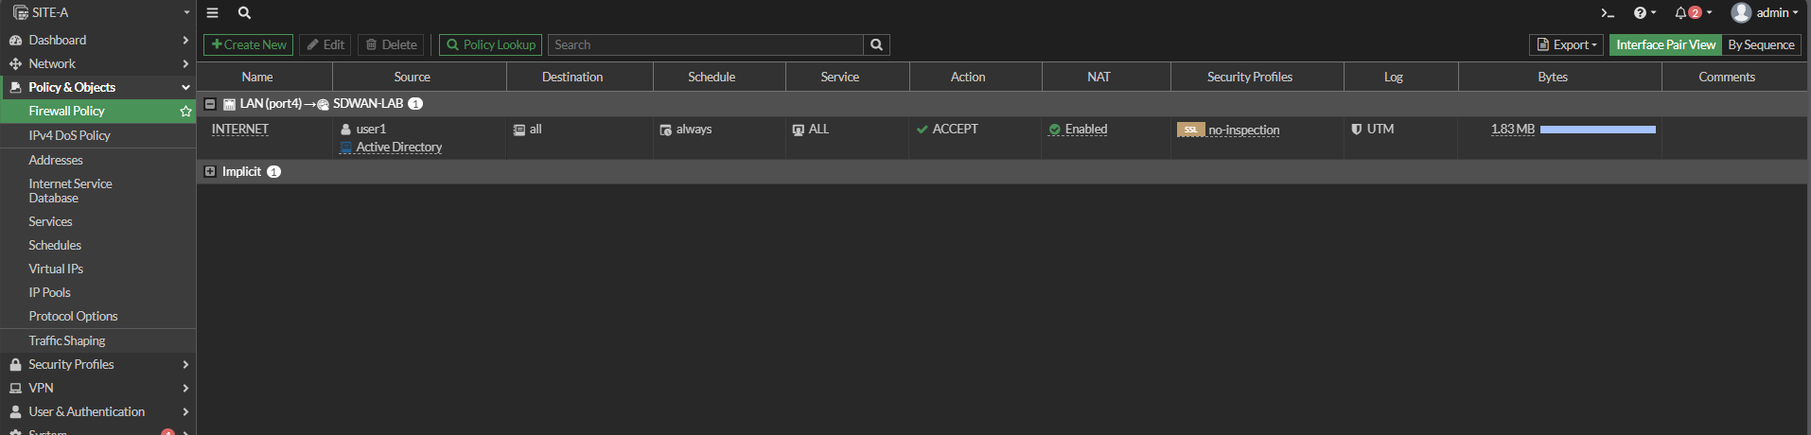The image size is (1811, 435).
Task: Expand the Security Profiles sidebar menu
Action: (x=97, y=364)
